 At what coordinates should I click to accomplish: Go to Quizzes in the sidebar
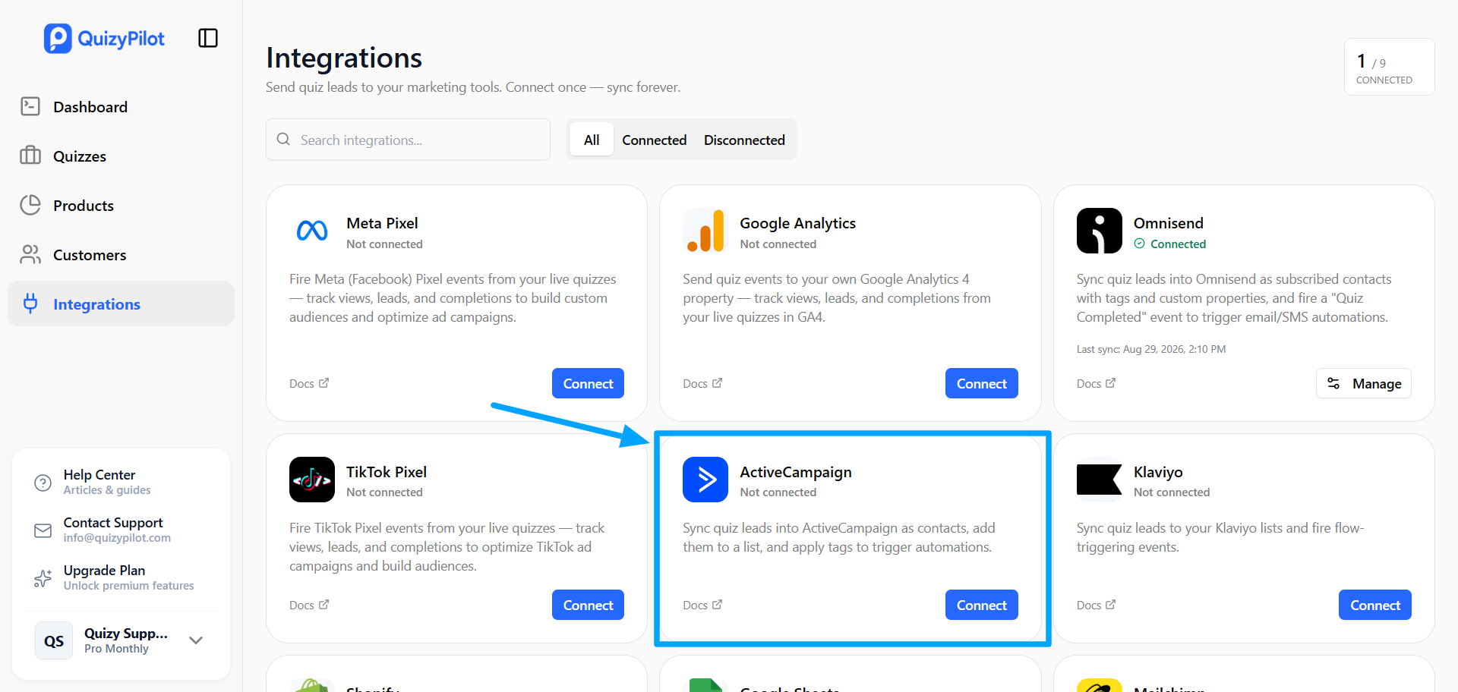[121, 156]
